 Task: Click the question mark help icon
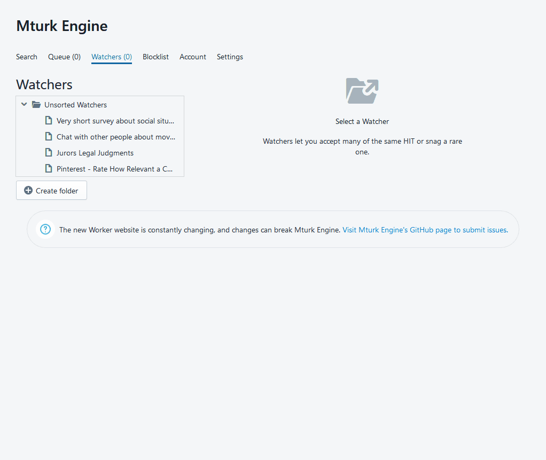click(x=45, y=229)
